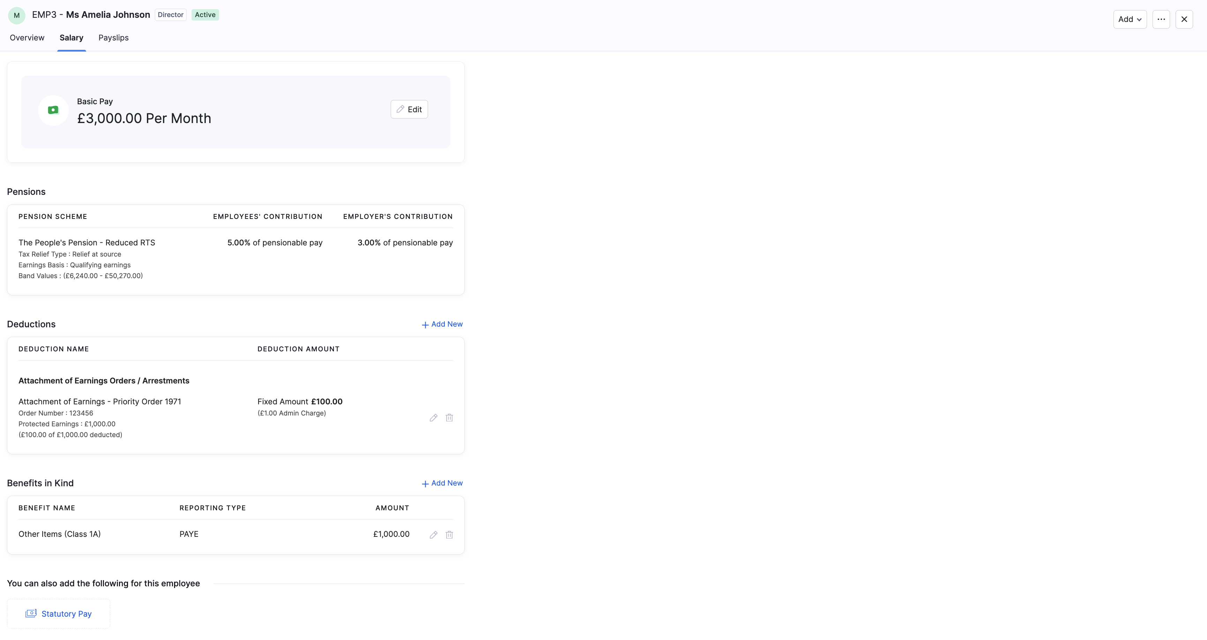Click the Statutory Pay banknote icon
The image size is (1207, 640).
pyautogui.click(x=31, y=613)
